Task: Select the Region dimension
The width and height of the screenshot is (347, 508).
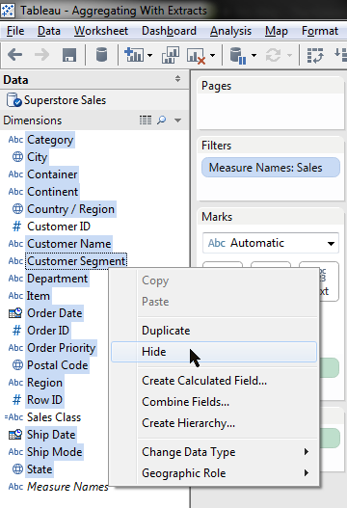Action: coord(44,383)
